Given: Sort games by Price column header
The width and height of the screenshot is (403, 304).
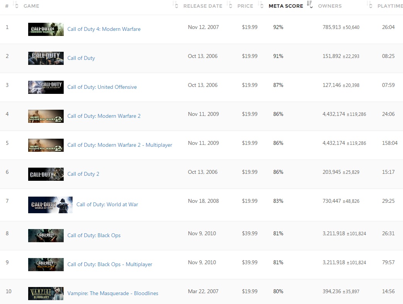Looking at the screenshot, I should [245, 6].
